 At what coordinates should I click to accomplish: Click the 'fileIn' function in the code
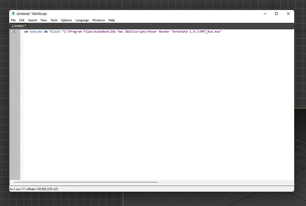(x=55, y=32)
